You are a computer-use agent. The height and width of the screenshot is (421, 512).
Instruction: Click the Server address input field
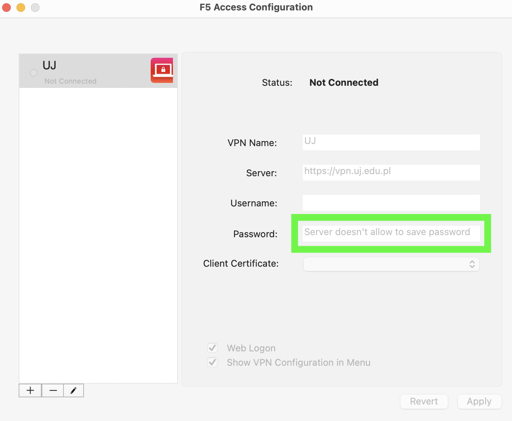391,173
